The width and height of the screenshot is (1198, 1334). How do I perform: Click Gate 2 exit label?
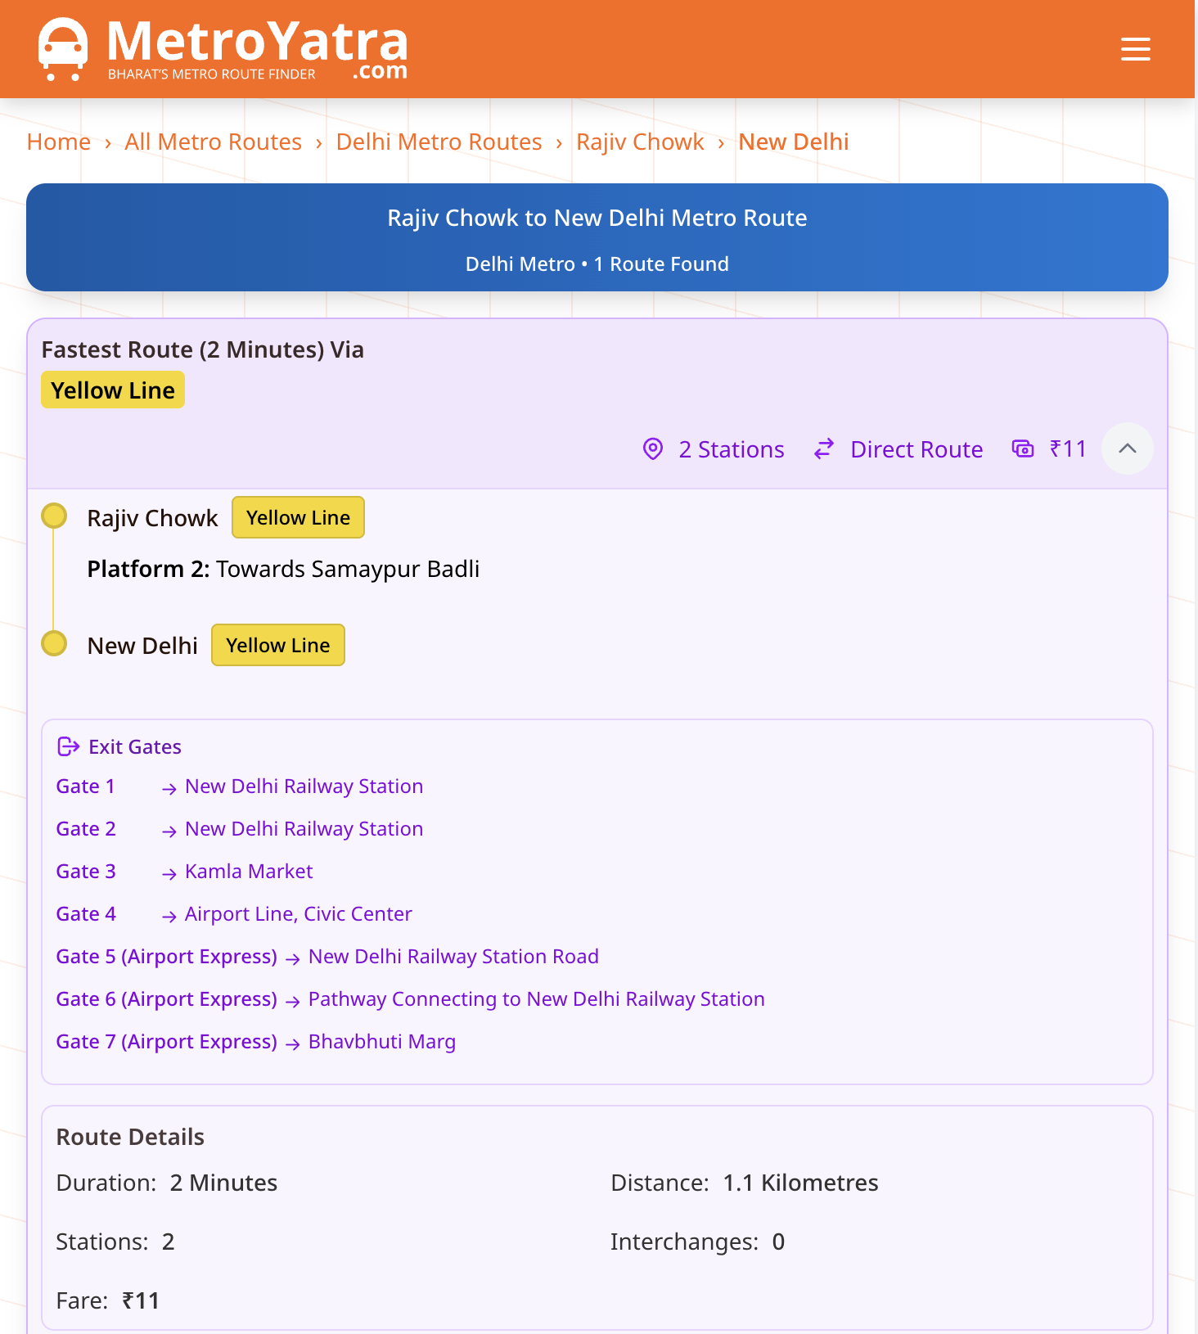[x=86, y=829]
